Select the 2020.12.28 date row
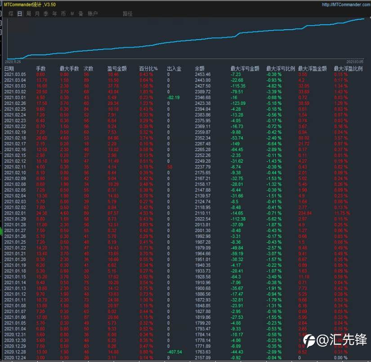The height and width of the screenshot is (362, 371). coord(15,352)
